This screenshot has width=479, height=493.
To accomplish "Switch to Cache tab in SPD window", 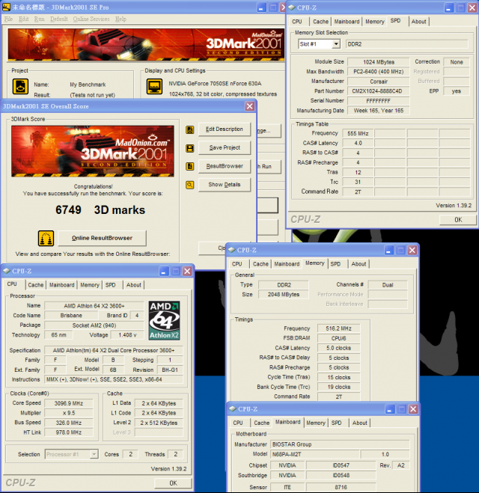I will [320, 22].
